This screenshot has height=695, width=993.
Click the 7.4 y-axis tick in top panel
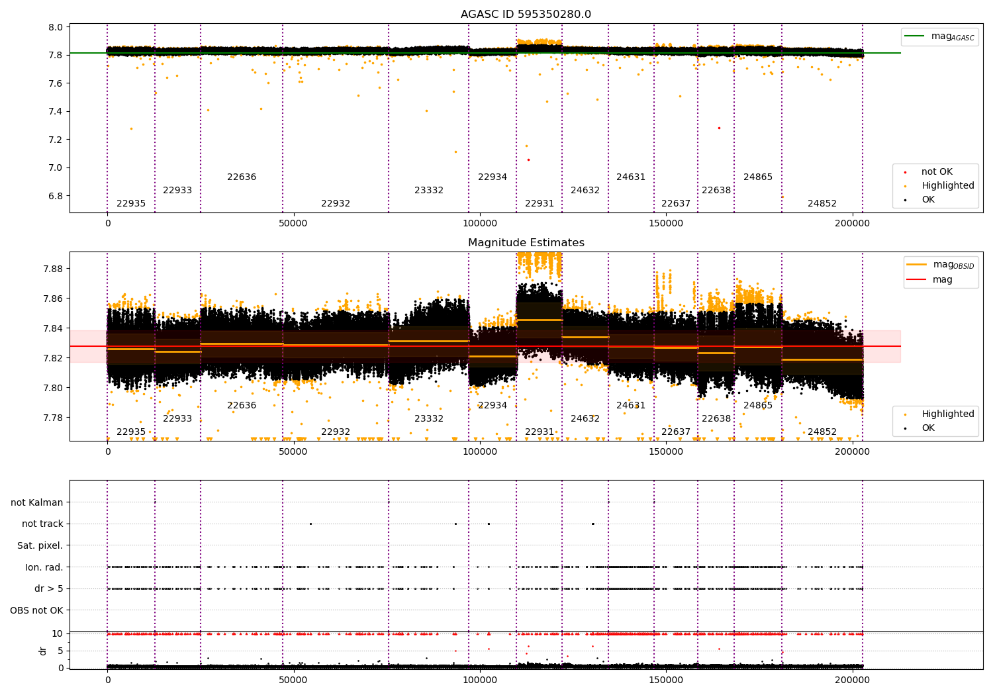[56, 112]
